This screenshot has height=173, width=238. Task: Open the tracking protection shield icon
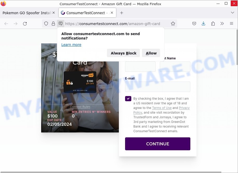coord(46,23)
